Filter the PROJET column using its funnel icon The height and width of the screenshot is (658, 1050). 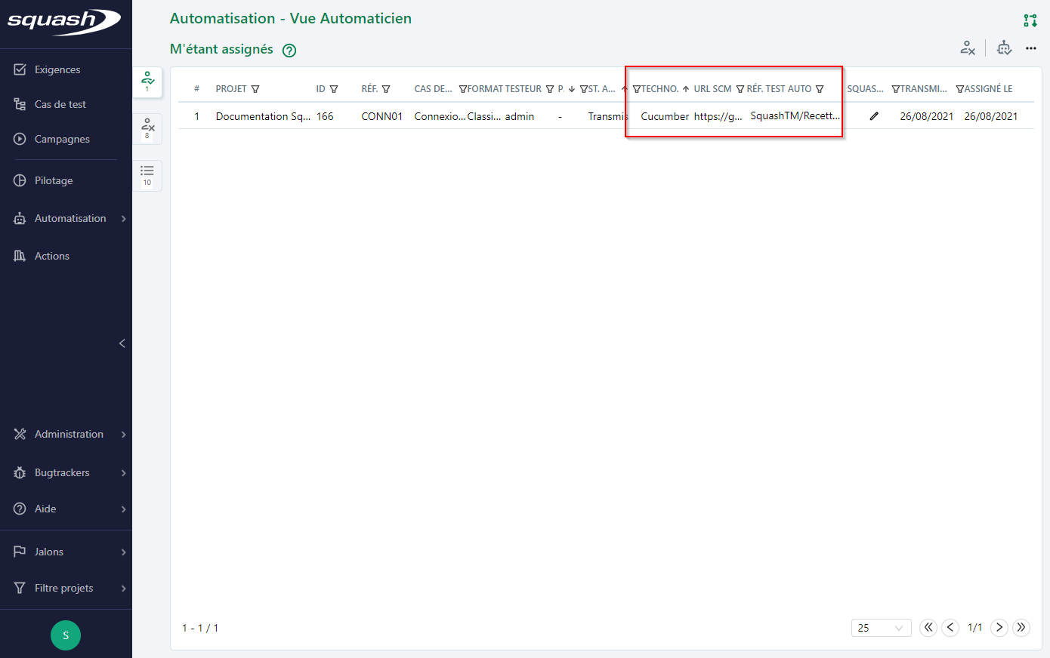click(x=256, y=88)
